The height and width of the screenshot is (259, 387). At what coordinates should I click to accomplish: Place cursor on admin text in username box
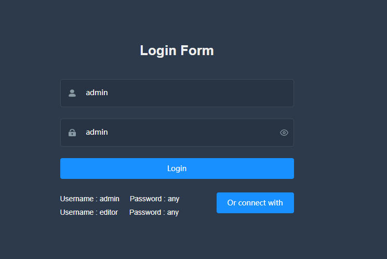click(x=97, y=93)
